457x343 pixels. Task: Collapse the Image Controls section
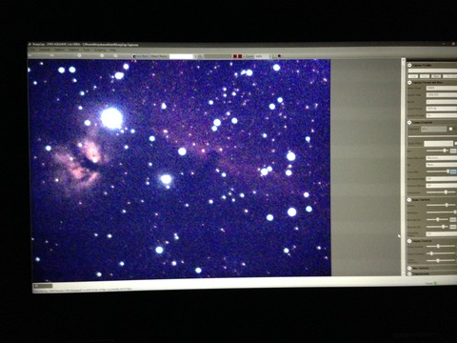[409, 200]
